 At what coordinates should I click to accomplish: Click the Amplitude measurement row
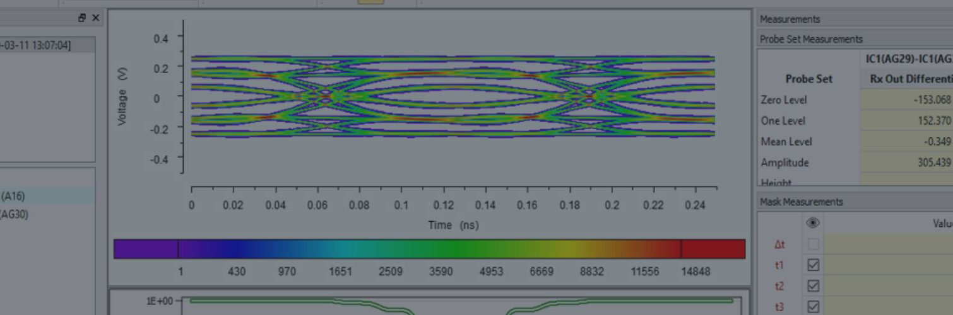784,163
